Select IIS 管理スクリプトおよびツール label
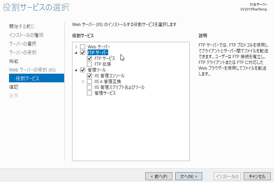 pyautogui.click(x=120, y=87)
